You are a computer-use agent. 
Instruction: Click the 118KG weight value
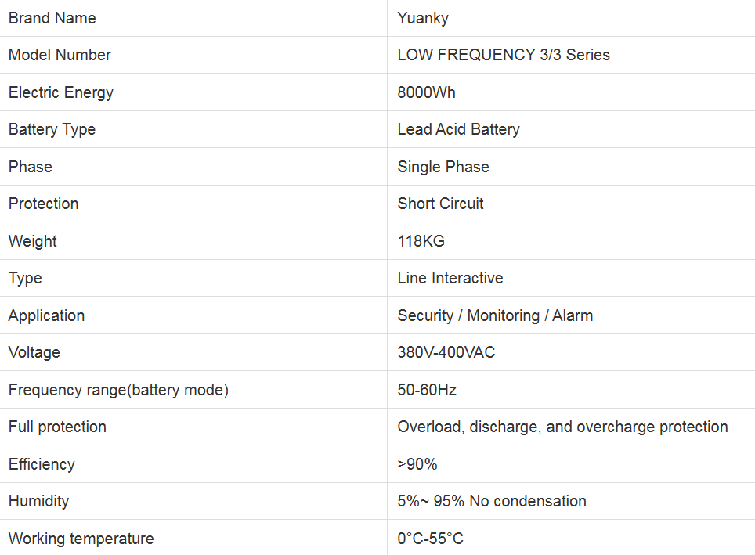[421, 241]
